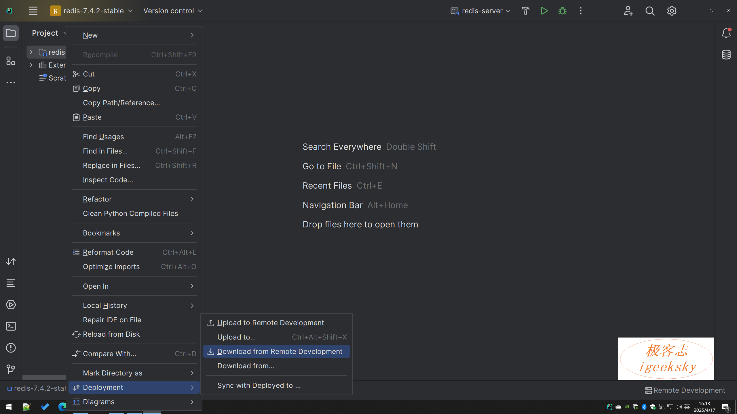Expand the redis project tree node
Image resolution: width=737 pixels, height=414 pixels.
(x=31, y=52)
